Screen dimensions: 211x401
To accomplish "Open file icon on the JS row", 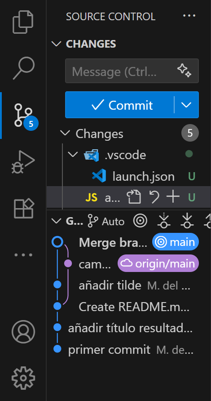I will (134, 197).
